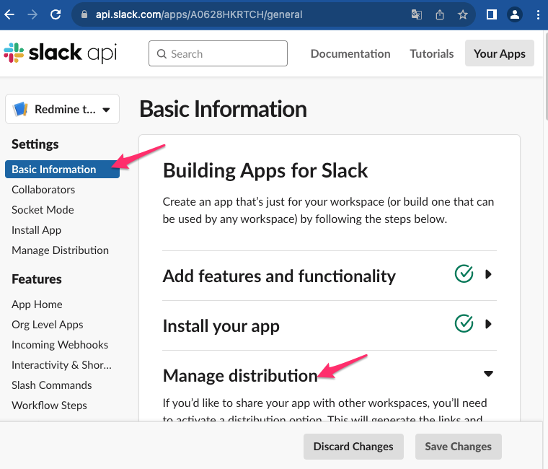Screen dimensions: 548x469
Task: Open Org Level Apps feature page
Action: (x=47, y=325)
